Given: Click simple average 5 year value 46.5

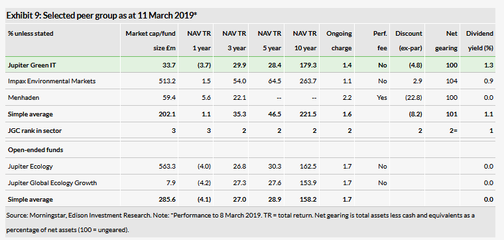Looking at the screenshot, I should coord(275,114).
